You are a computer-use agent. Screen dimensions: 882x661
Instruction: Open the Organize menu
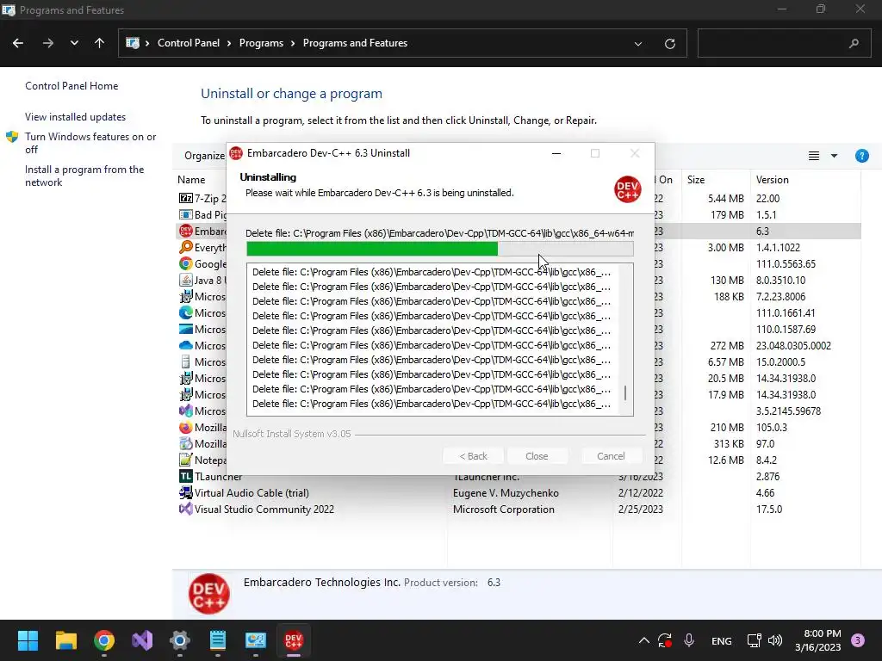coord(205,156)
